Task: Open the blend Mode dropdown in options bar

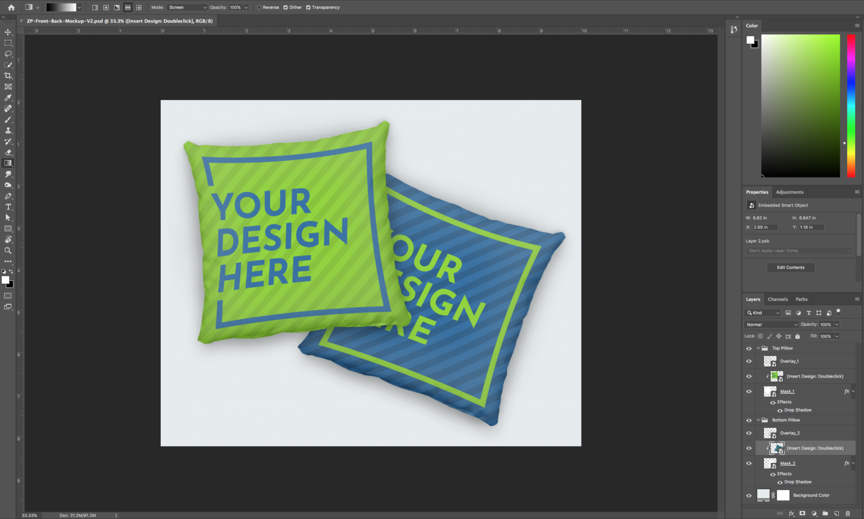Action: [187, 7]
